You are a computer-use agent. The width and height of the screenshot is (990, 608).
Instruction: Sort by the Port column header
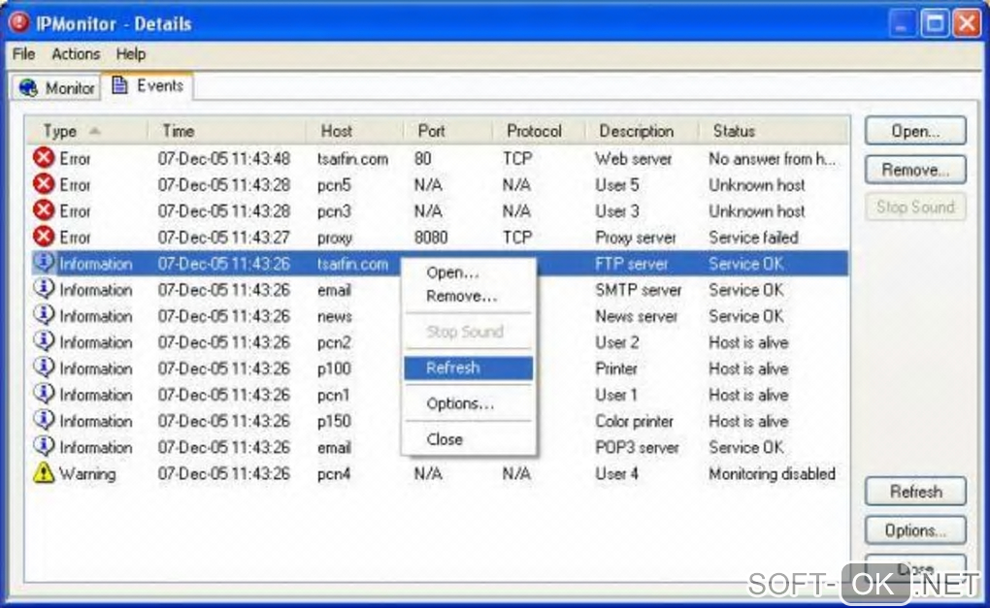[447, 131]
